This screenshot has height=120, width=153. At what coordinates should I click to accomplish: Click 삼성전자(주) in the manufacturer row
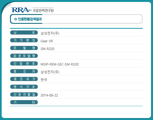(50, 72)
